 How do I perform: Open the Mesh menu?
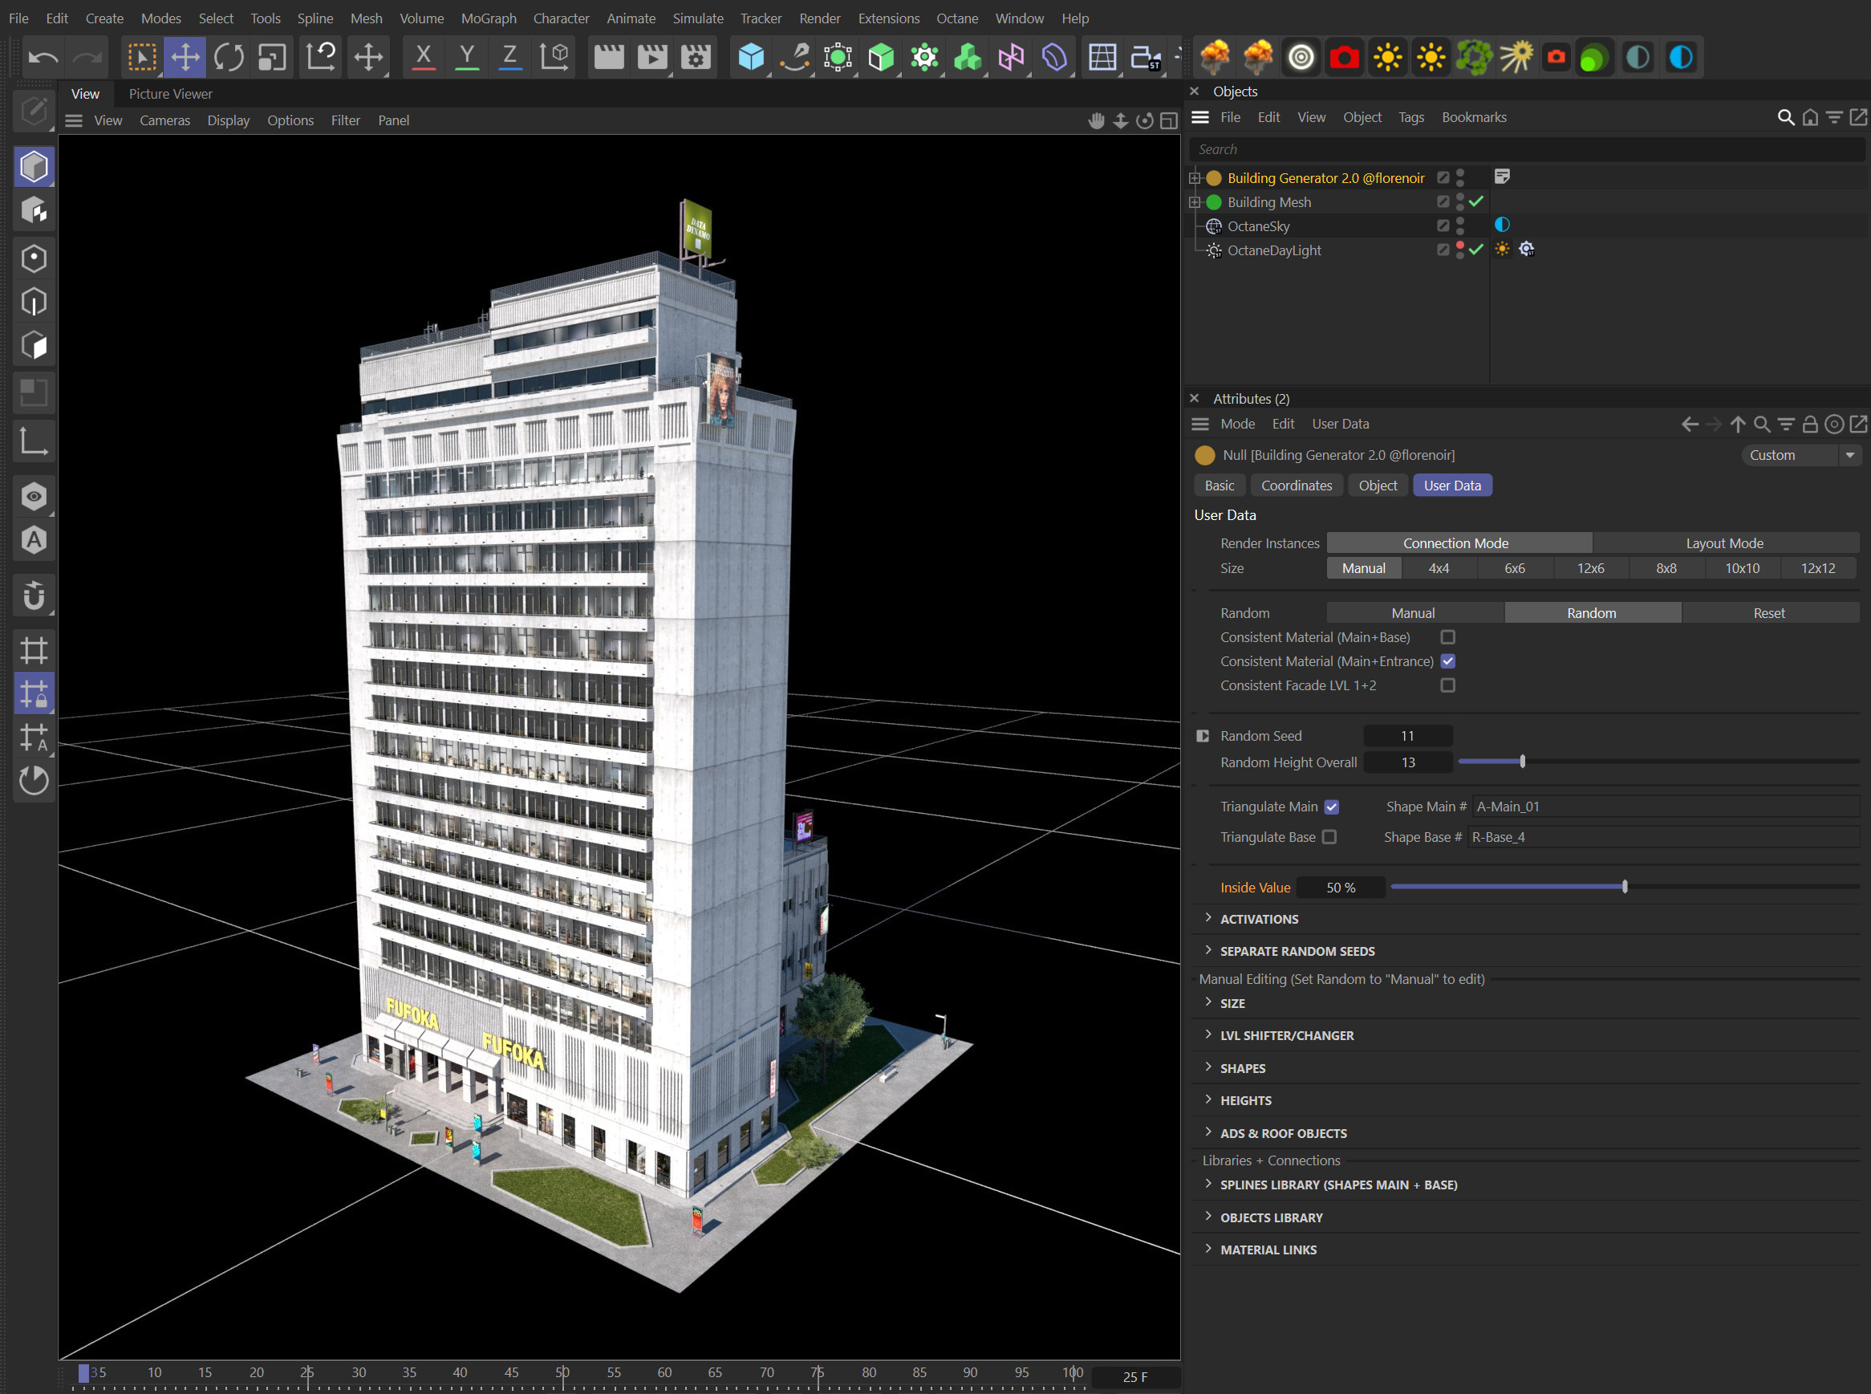pos(362,18)
